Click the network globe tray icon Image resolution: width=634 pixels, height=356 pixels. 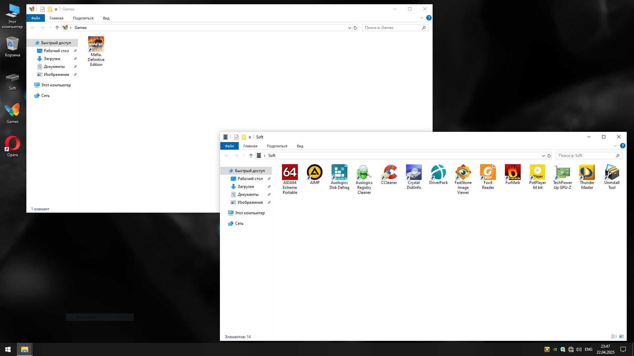571,349
